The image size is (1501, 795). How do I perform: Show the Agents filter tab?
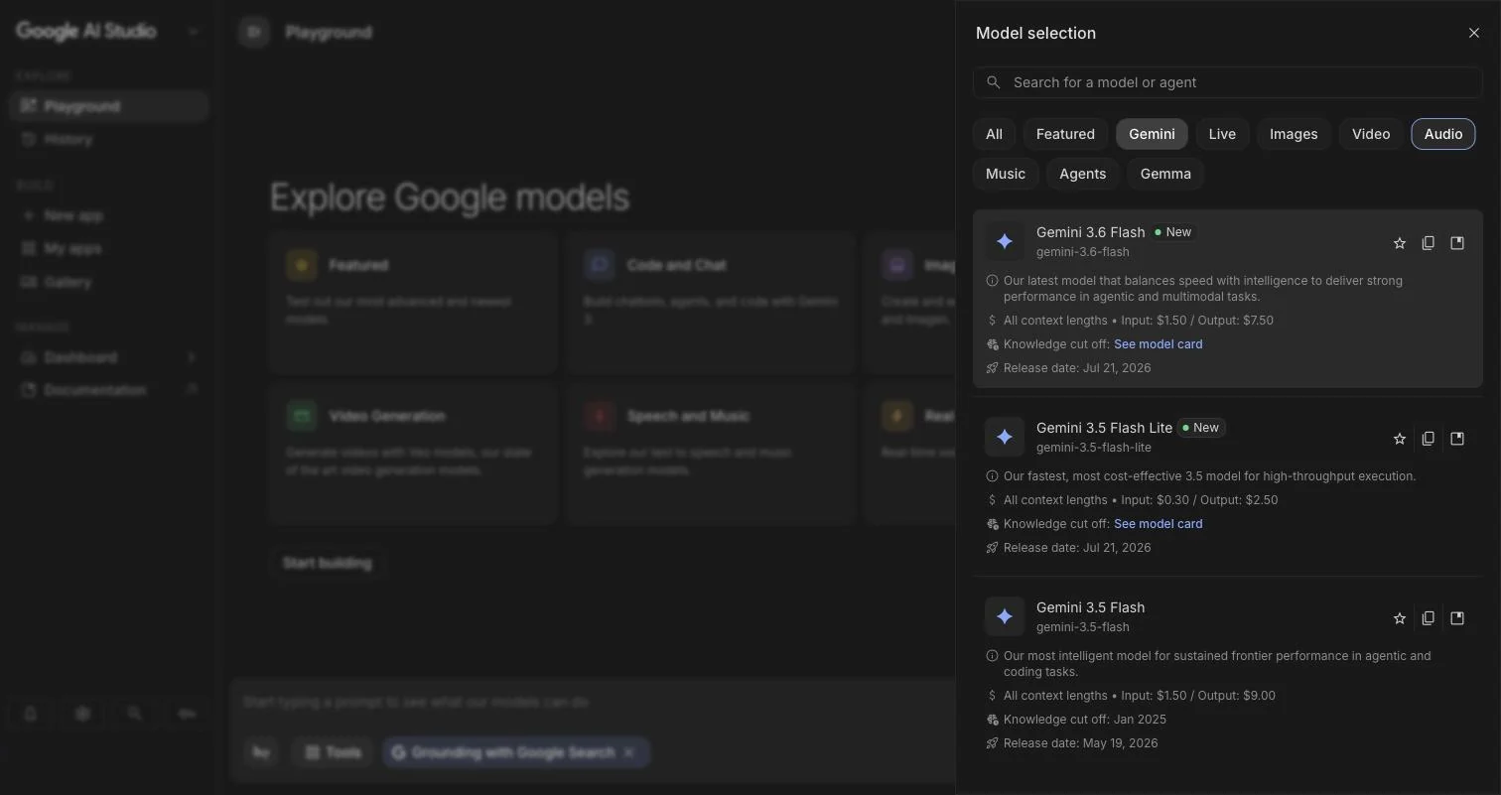point(1082,174)
